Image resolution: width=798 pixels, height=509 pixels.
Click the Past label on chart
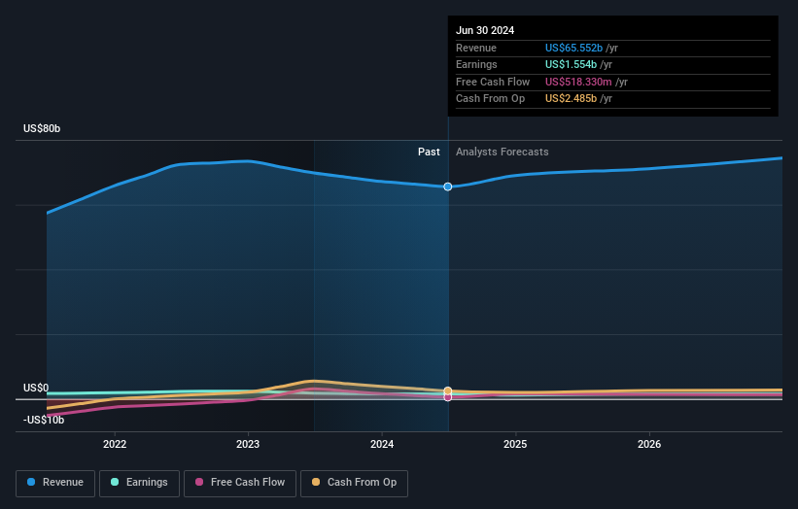pyautogui.click(x=429, y=152)
